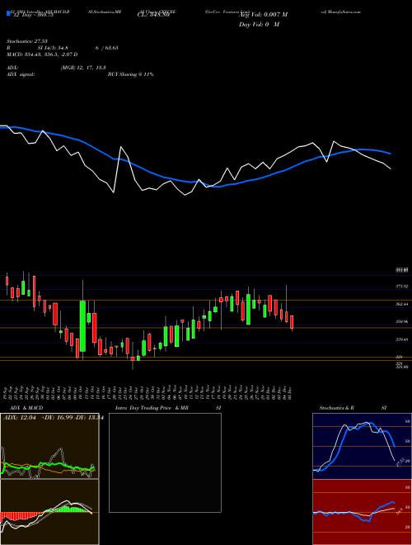Click the tall green candlestick after the October dip
This screenshot has height=545, width=412.
82,326
